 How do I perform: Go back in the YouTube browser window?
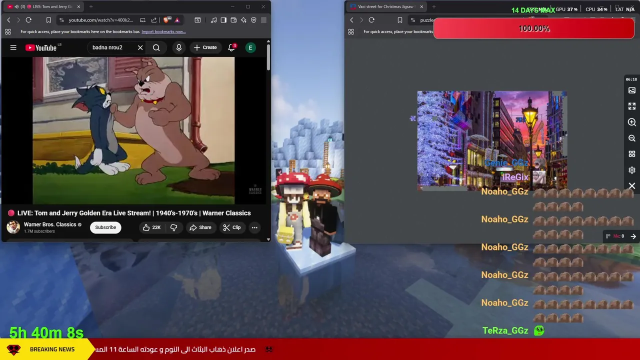[x=8, y=20]
